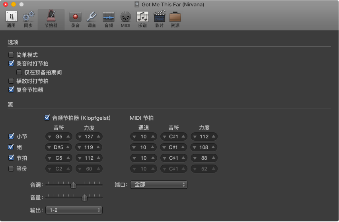Open the 资源 assets briefcase icon
Image resolution: width=339 pixels, height=222 pixels.
click(175, 19)
